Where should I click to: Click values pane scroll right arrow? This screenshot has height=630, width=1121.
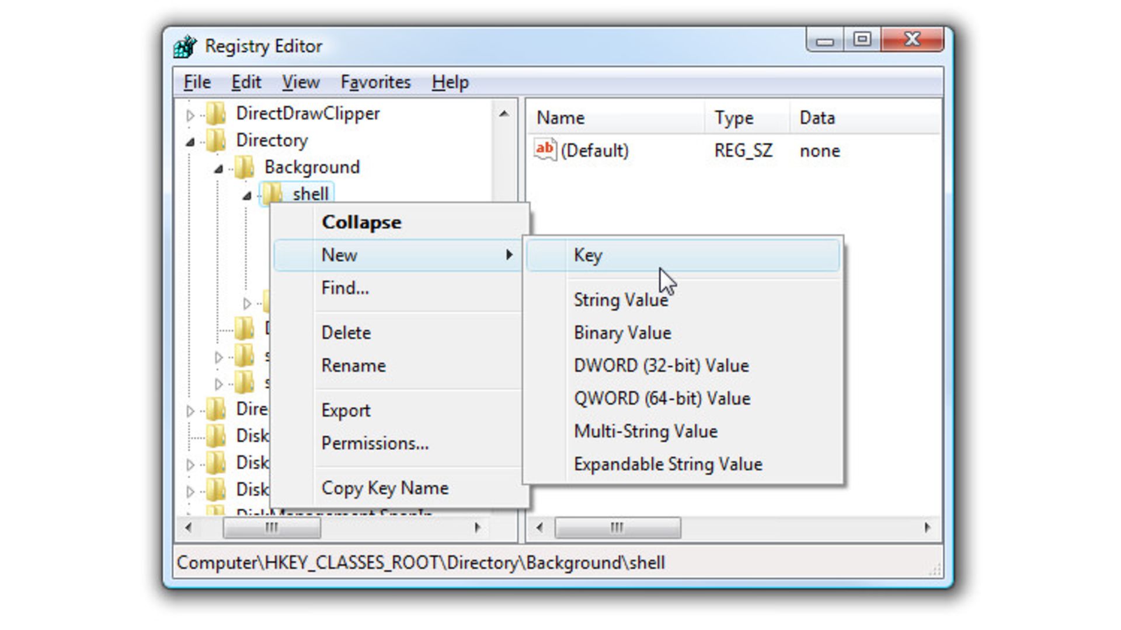coord(927,527)
